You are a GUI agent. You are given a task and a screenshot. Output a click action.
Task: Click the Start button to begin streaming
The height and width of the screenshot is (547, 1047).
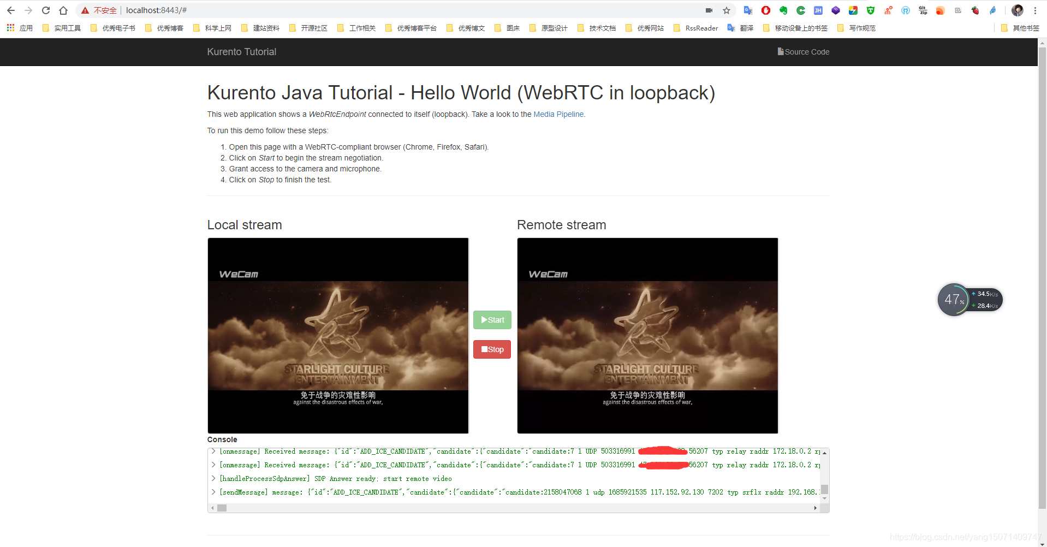coord(492,320)
